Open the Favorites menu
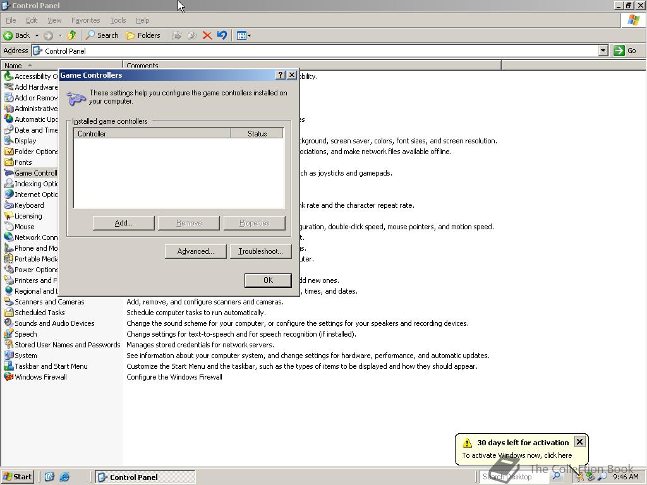Viewport: 647px width, 485px height. click(85, 20)
